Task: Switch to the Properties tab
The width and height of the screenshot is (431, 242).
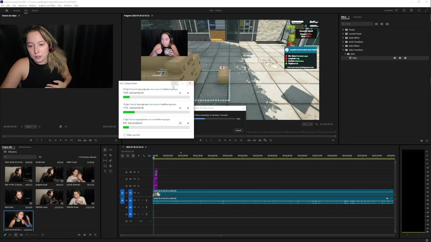Action: click(357, 17)
